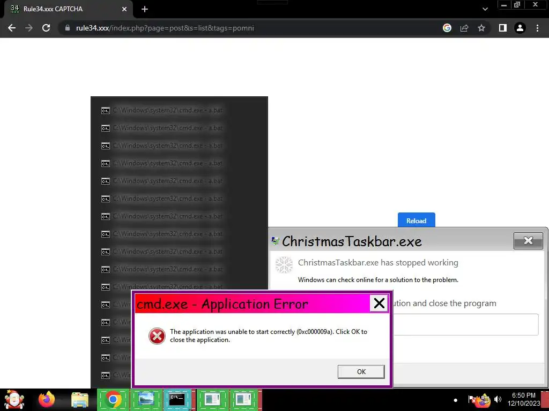Screen dimensions: 549x411
Task: Click the cmd.exe taskbar icon
Action: click(x=179, y=399)
